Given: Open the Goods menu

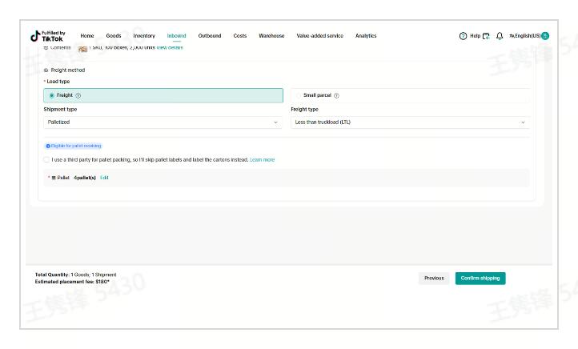Looking at the screenshot, I should click(114, 36).
